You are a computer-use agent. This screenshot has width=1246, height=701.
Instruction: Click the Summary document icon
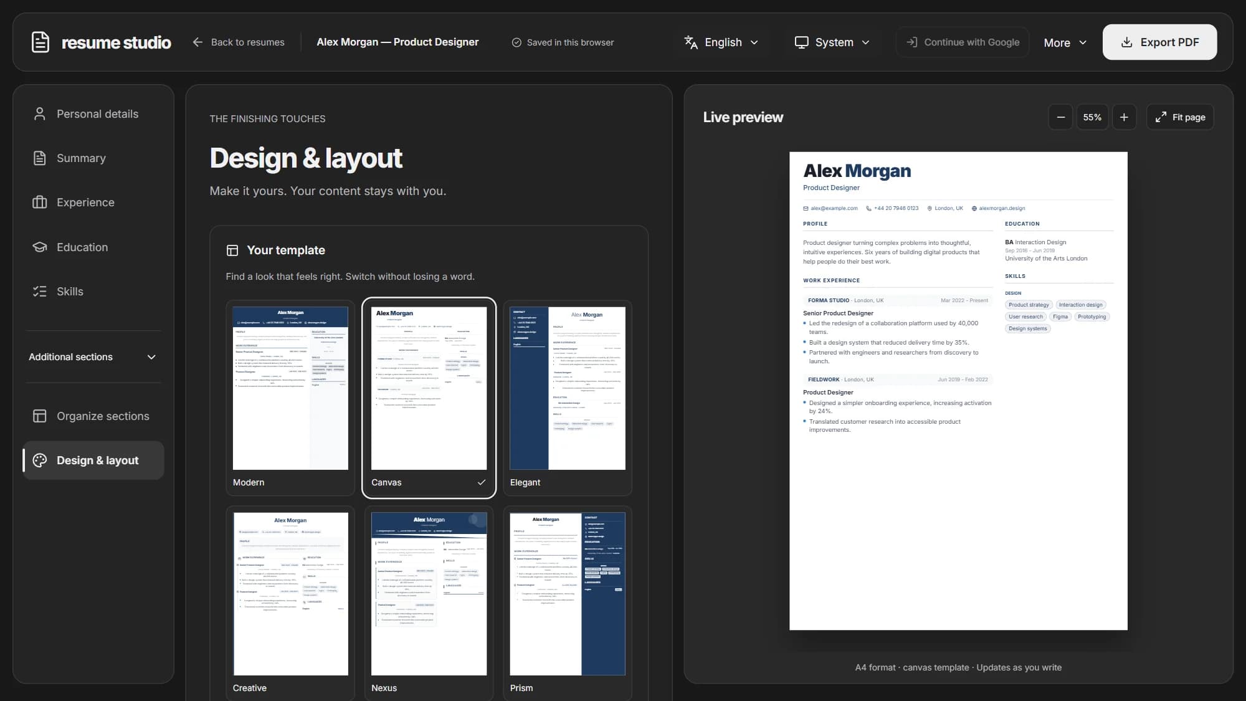click(x=40, y=158)
